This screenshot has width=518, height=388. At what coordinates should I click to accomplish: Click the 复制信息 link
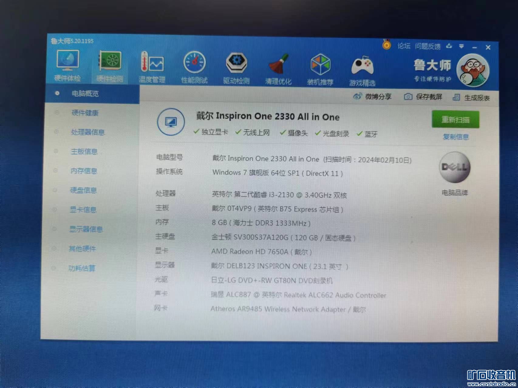(x=456, y=137)
